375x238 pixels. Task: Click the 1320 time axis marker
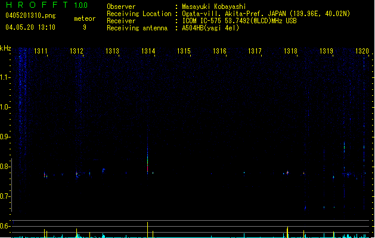(362, 51)
